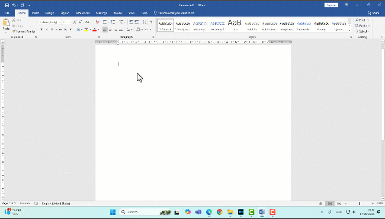Switch to the References tab
The height and width of the screenshot is (219, 385).
(x=82, y=13)
